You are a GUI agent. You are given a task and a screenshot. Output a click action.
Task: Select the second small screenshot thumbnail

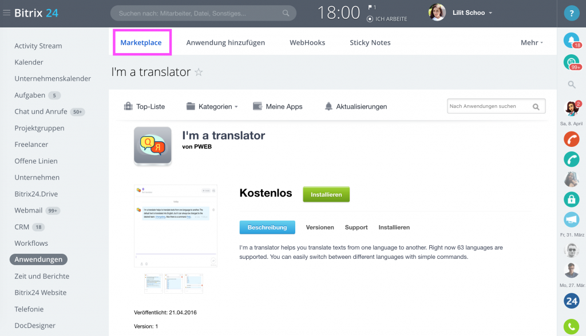click(x=174, y=283)
